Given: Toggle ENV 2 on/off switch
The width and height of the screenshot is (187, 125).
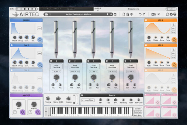Looking at the screenshot, I should [x=12, y=45].
